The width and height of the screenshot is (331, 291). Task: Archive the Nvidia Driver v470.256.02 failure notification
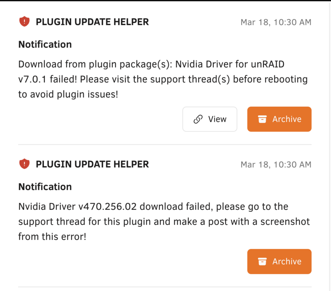(x=279, y=262)
